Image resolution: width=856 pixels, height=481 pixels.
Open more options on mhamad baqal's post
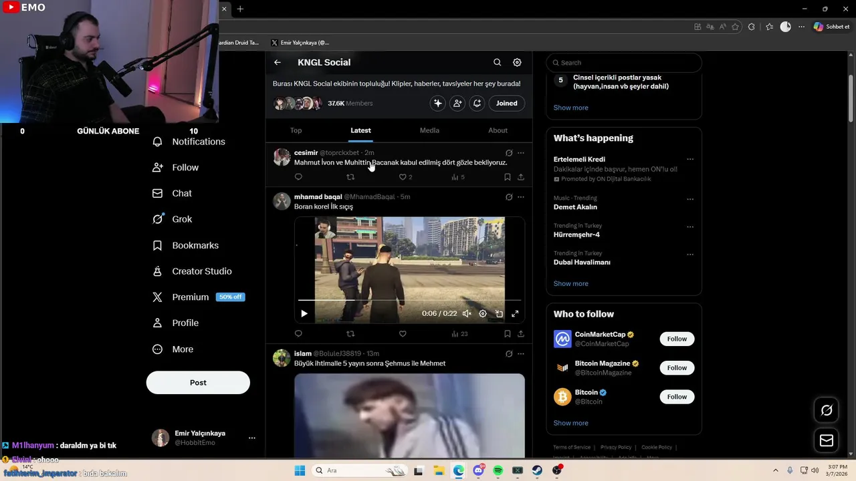point(521,197)
